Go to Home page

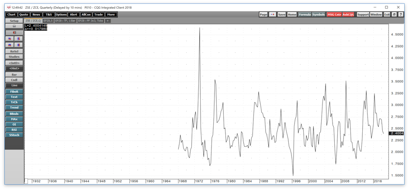coord(292,14)
